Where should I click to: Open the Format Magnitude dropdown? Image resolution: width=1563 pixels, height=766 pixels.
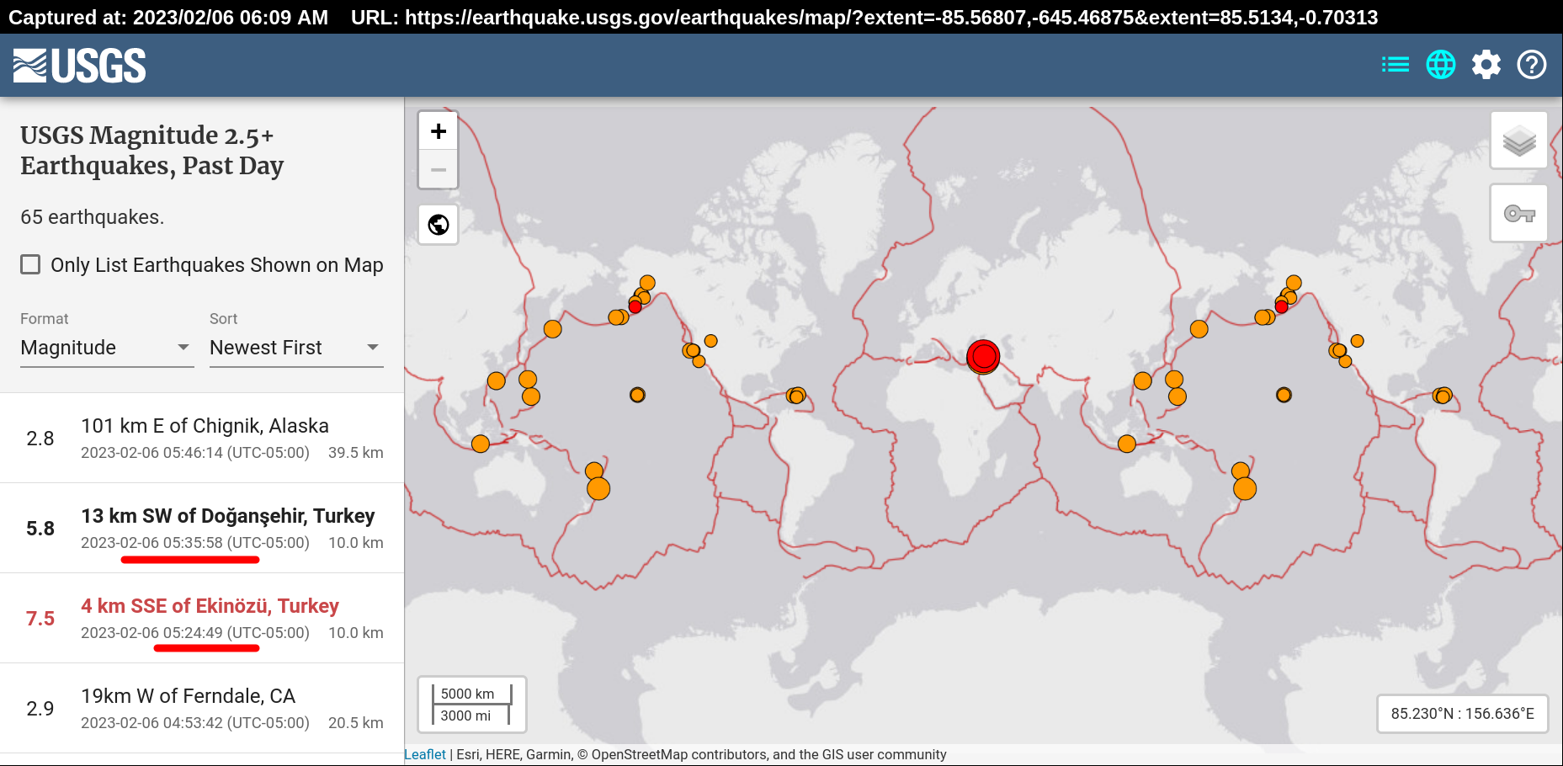pyautogui.click(x=107, y=348)
